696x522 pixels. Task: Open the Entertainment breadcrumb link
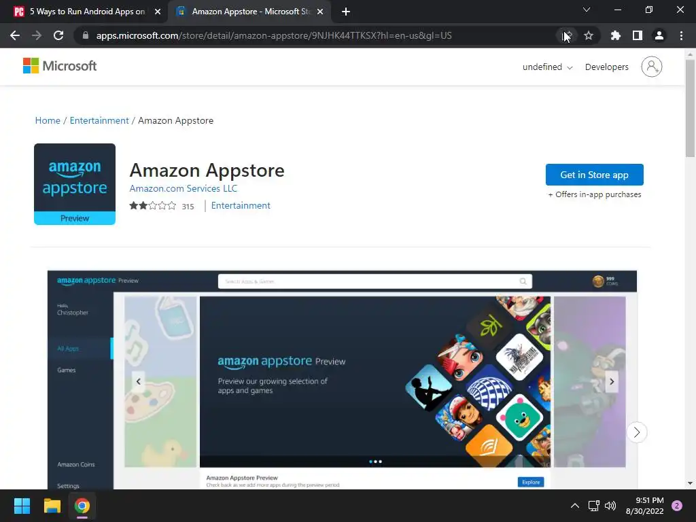coord(99,121)
